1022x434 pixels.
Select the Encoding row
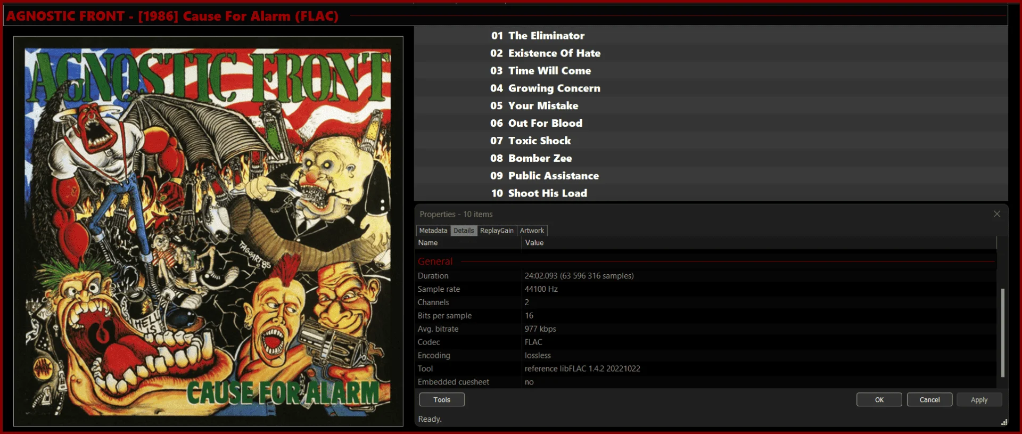tap(706, 356)
